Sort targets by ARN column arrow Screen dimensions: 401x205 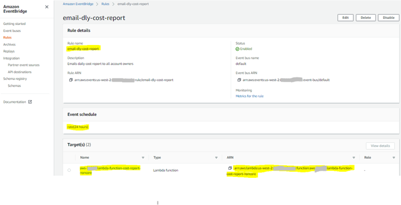[354, 158]
